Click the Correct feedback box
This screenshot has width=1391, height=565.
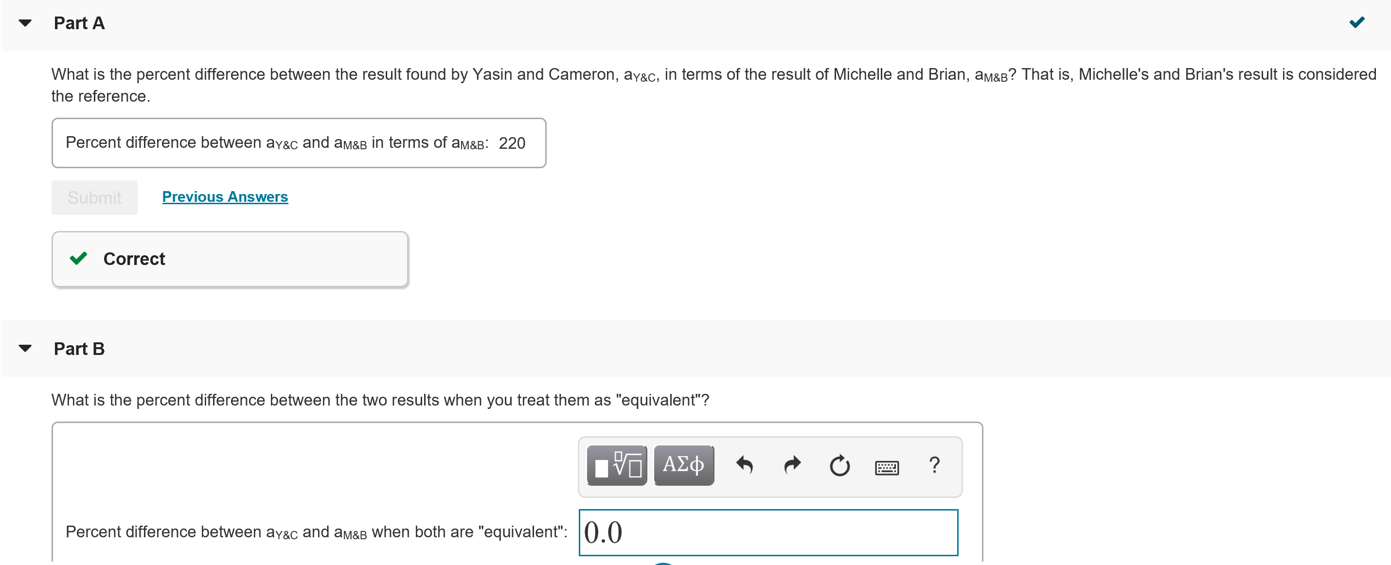pos(230,259)
